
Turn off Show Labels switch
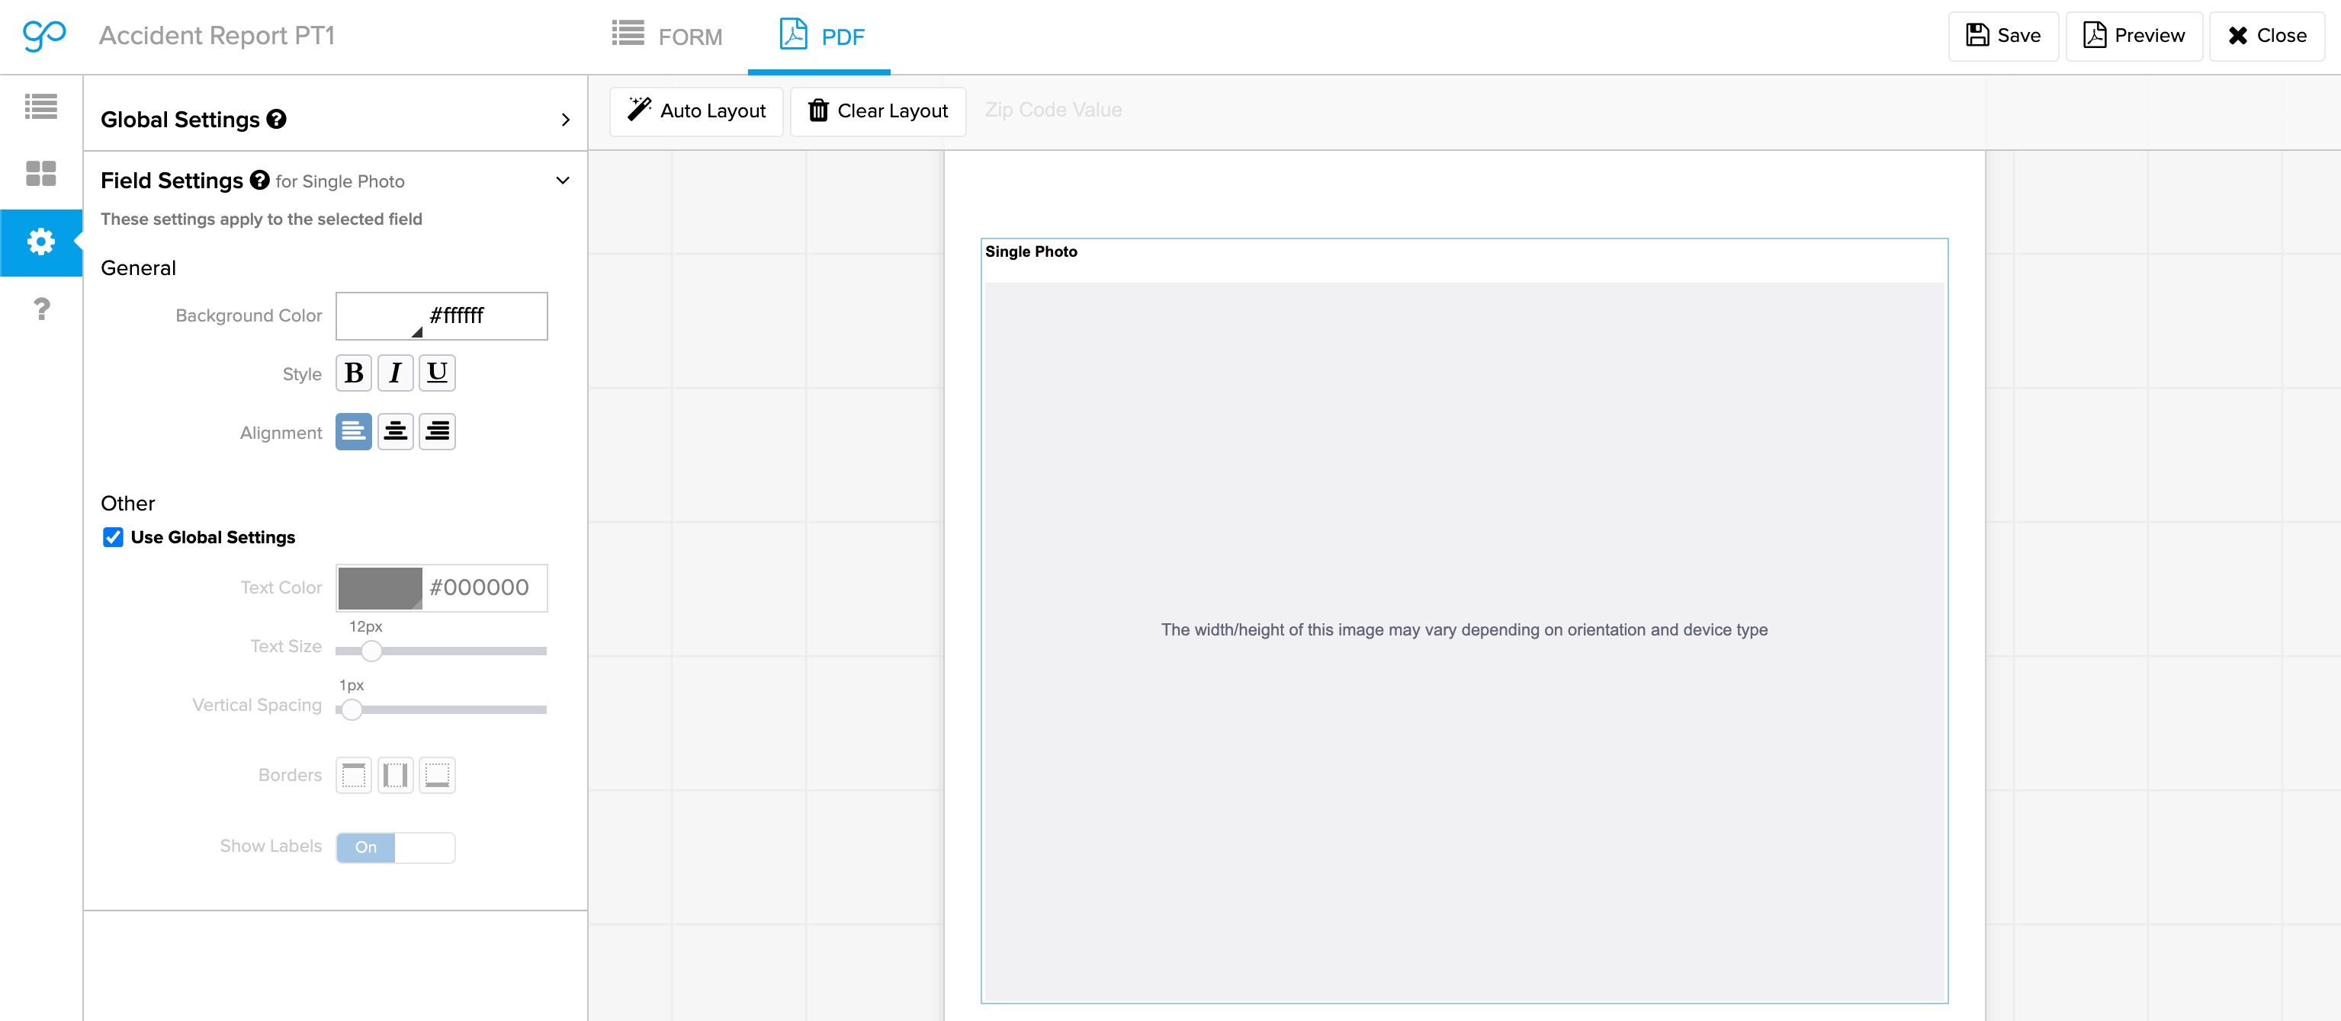coord(395,847)
